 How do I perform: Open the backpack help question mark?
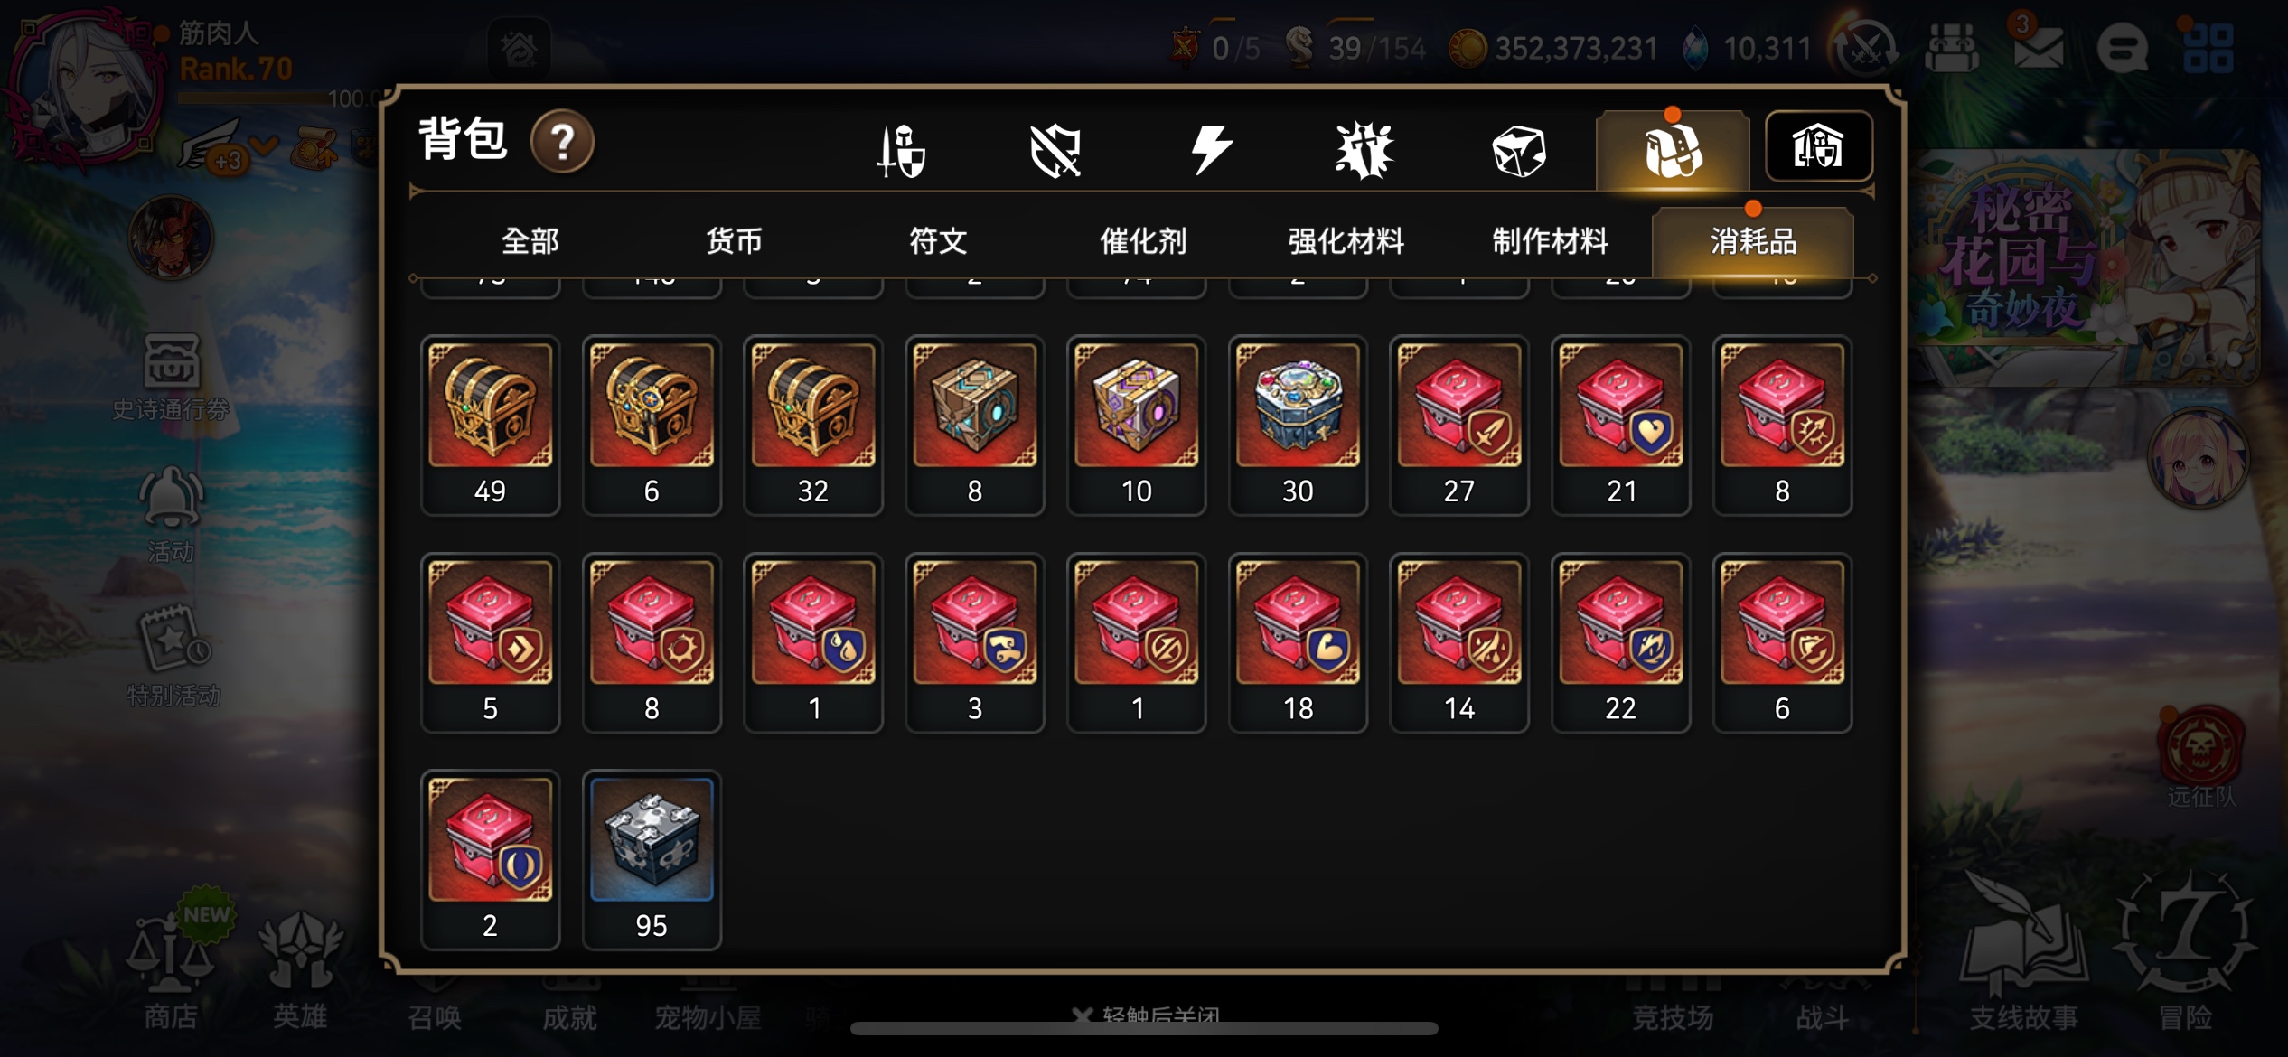(562, 142)
